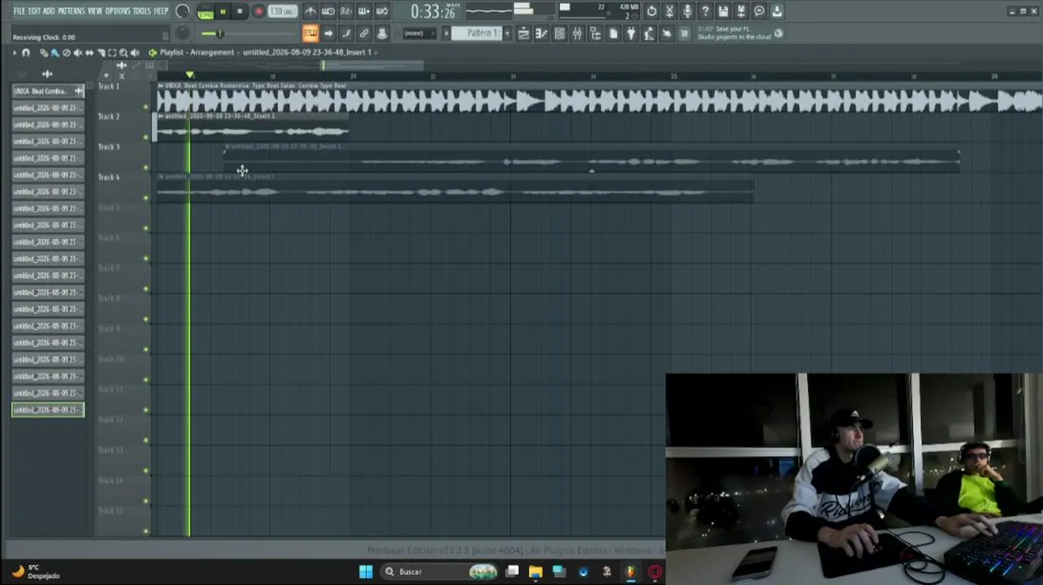Open the TOOLS menu
1043x585 pixels.
coord(141,11)
